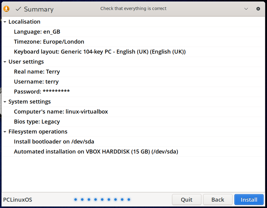Select the 'Timezone: Europe/London' row
The height and width of the screenshot is (208, 267).
click(133, 41)
